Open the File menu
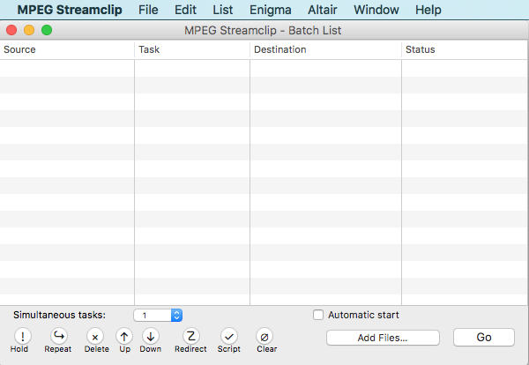The width and height of the screenshot is (529, 365). [x=148, y=10]
